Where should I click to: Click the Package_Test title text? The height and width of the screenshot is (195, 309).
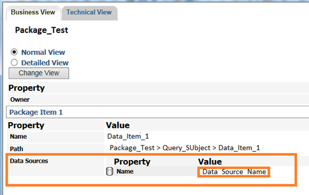[x=42, y=30]
